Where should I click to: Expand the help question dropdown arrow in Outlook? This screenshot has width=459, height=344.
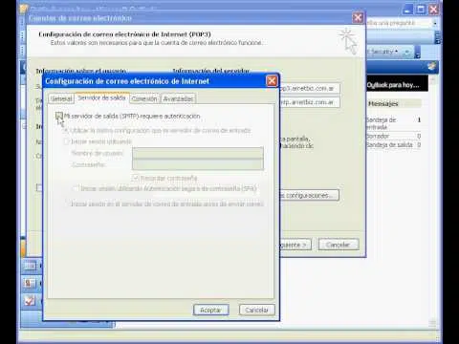(435, 23)
